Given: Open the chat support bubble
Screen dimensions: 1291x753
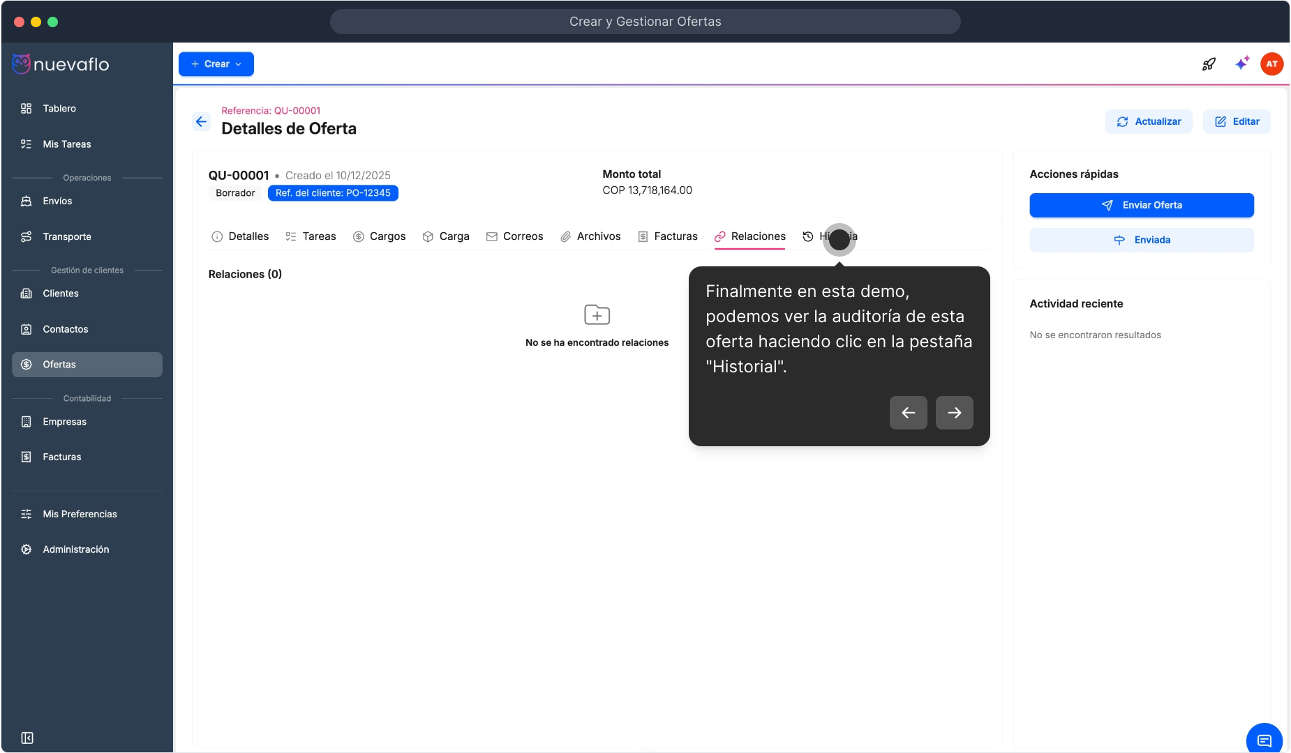Looking at the screenshot, I should coord(1264,740).
